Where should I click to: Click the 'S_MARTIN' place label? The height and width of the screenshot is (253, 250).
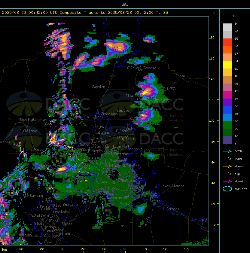click(x=113, y=175)
